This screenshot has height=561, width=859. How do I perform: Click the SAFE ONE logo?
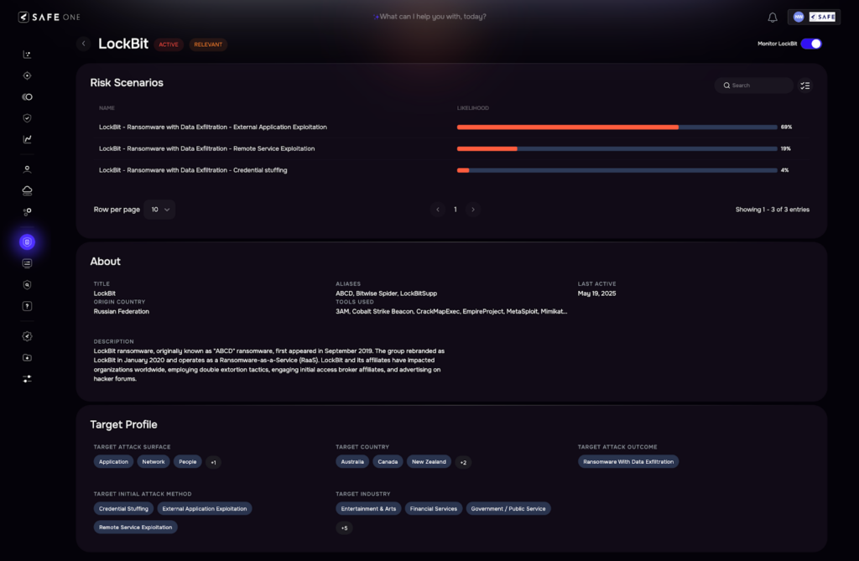coord(49,17)
